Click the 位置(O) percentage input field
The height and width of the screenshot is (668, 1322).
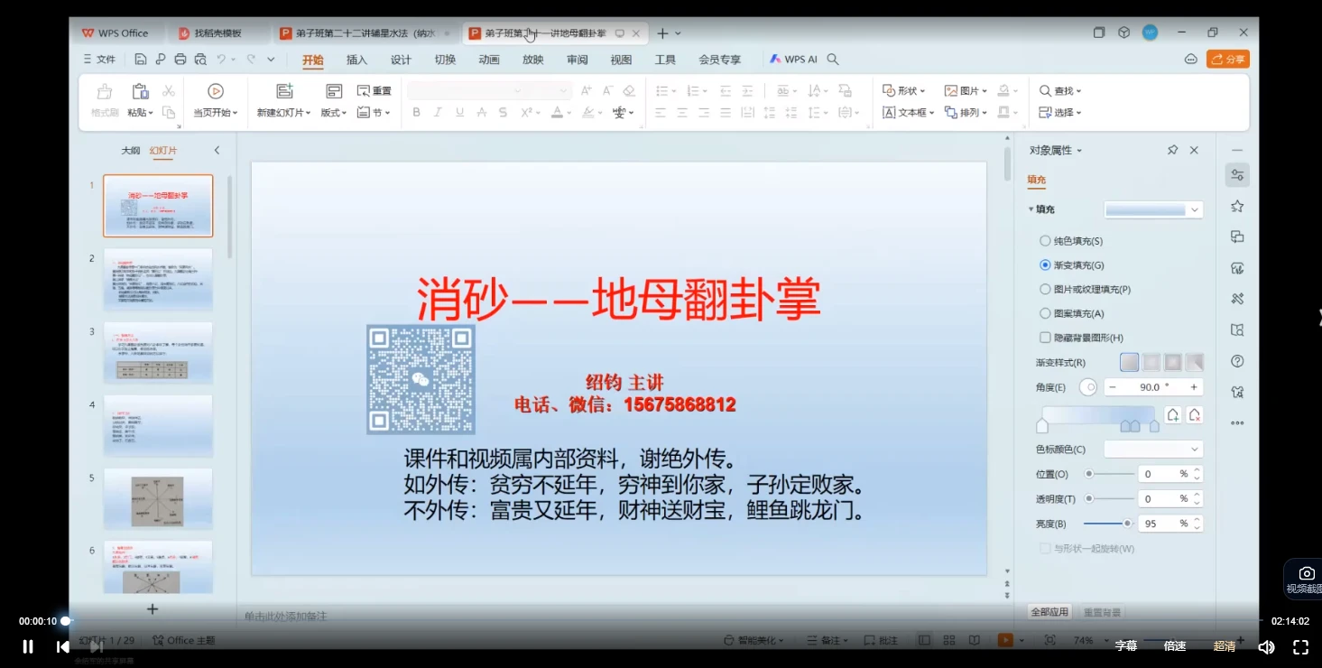[x=1169, y=474]
